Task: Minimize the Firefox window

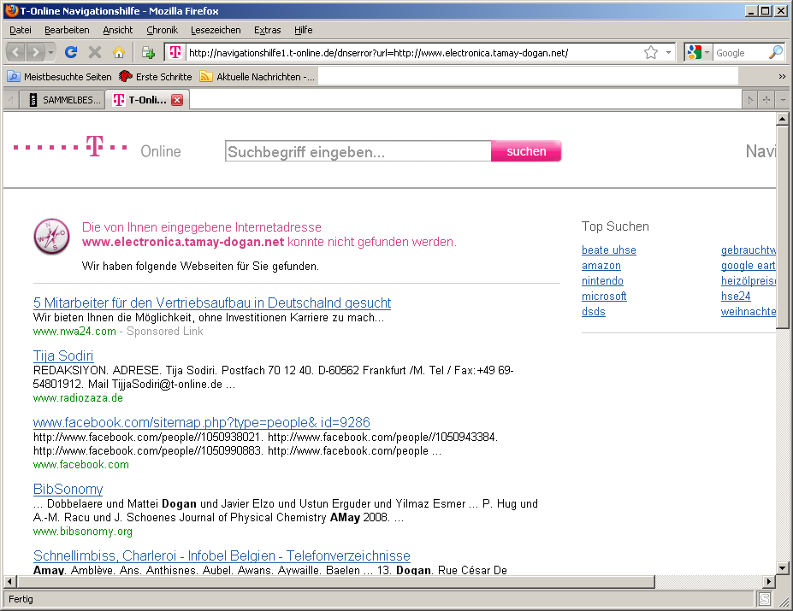Action: (x=752, y=10)
